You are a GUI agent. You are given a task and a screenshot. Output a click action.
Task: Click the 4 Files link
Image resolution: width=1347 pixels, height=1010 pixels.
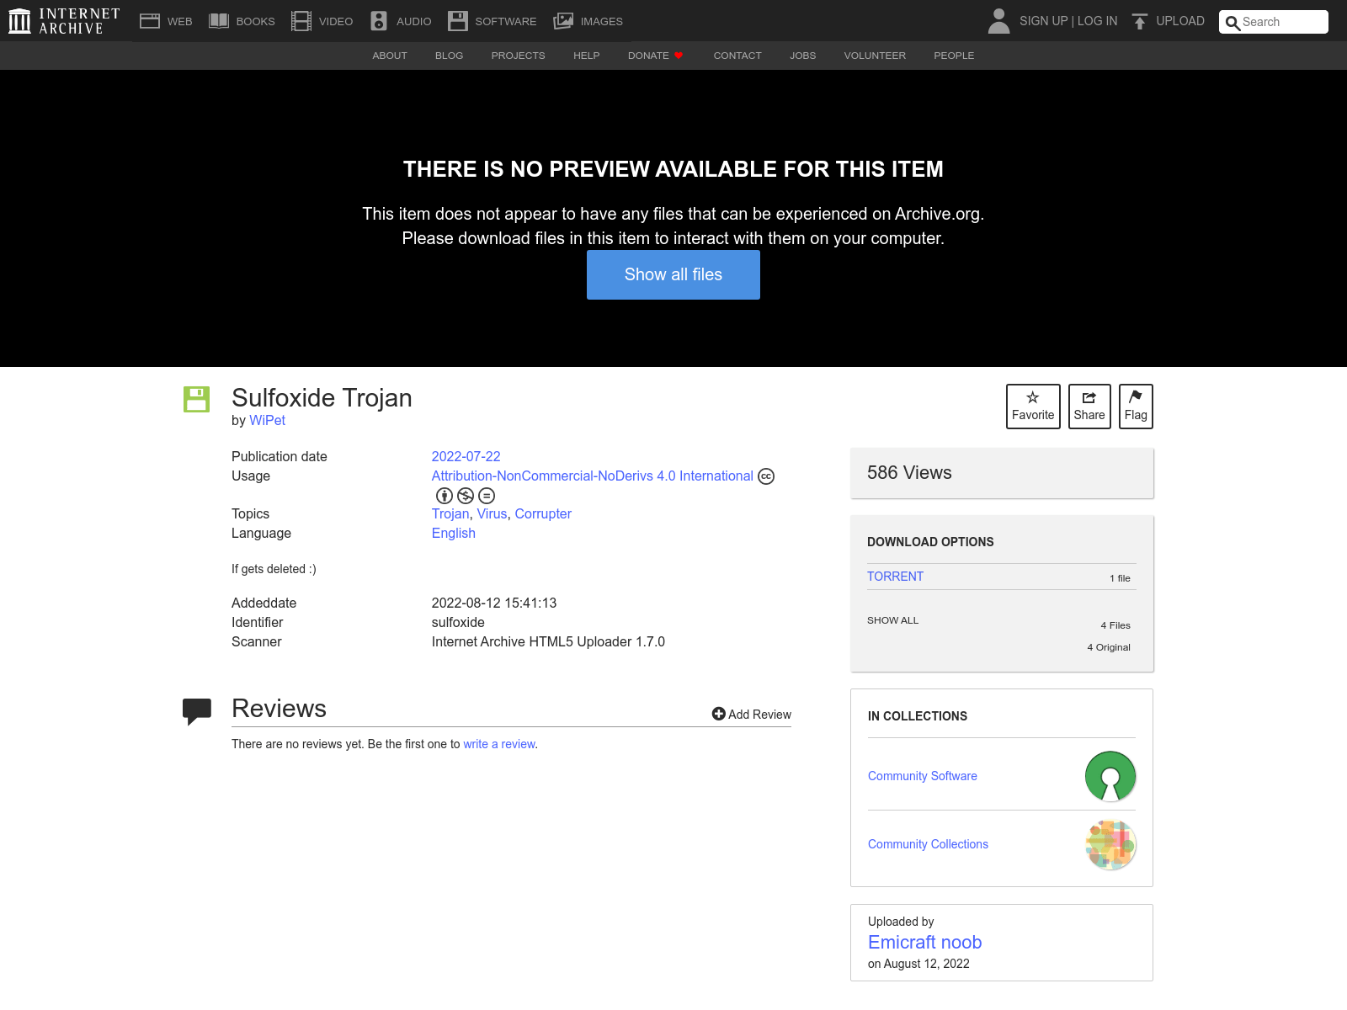pyautogui.click(x=1115, y=625)
